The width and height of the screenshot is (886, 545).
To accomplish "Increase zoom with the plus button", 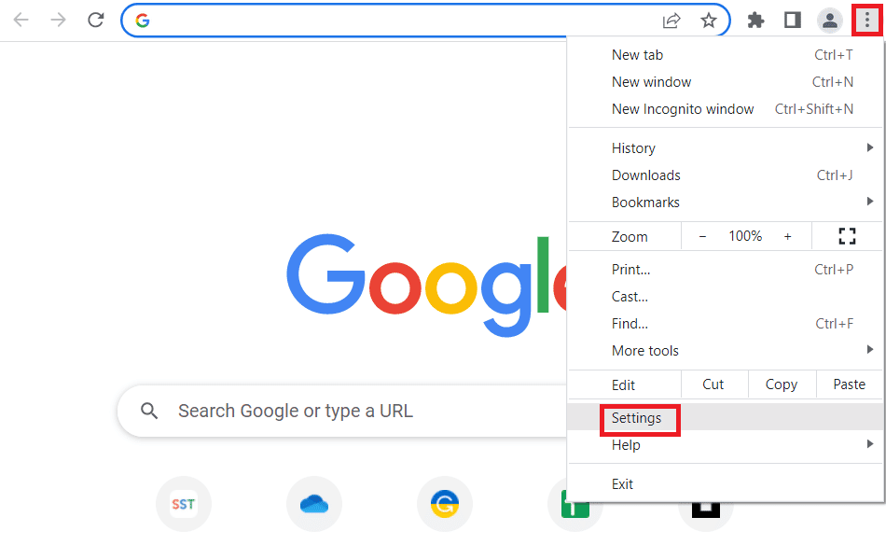I will (x=787, y=236).
